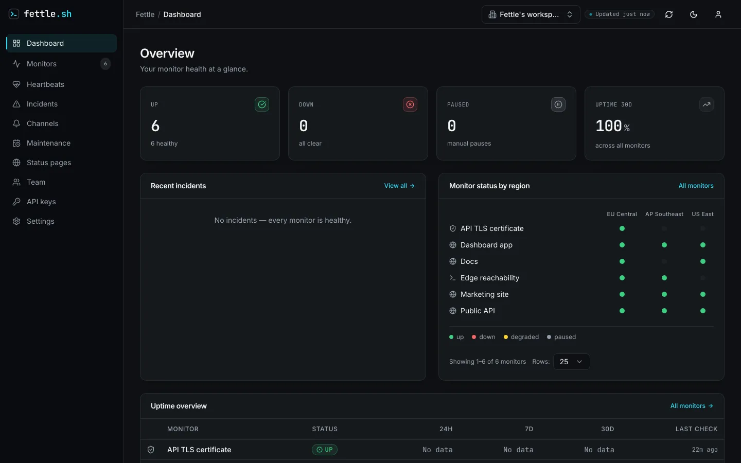741x463 pixels.
Task: Click the Monitors count badge 6
Action: click(105, 64)
